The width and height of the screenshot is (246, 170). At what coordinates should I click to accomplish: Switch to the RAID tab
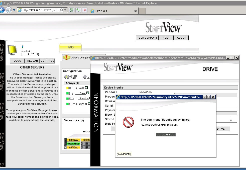(71, 47)
